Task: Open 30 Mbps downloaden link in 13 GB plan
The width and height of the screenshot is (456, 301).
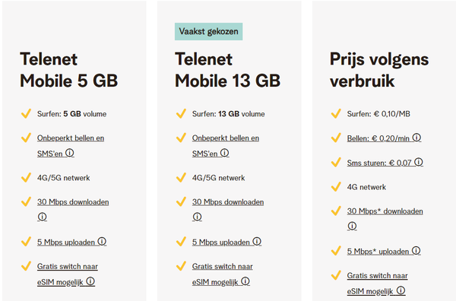Action: coord(228,202)
